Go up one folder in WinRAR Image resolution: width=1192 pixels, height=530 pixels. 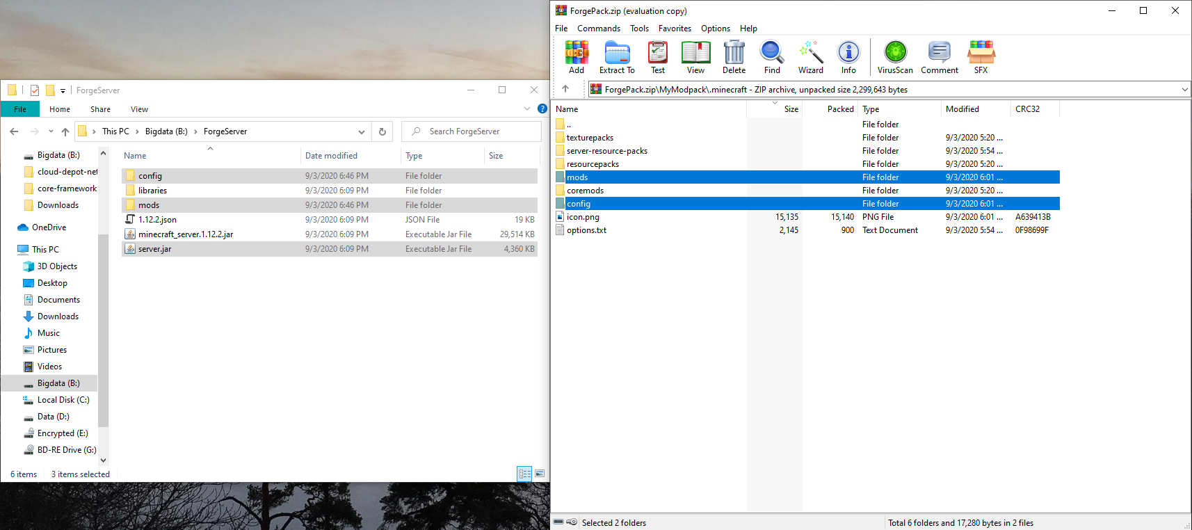pos(565,89)
